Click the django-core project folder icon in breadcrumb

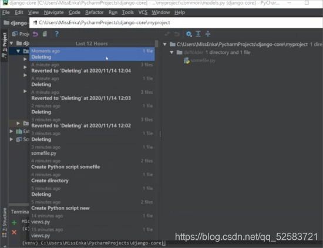pos(6,23)
